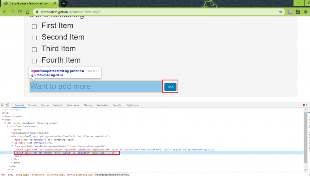Select the ::before pseudo-element line
Viewport: 310px width, 176px height.
(16, 130)
